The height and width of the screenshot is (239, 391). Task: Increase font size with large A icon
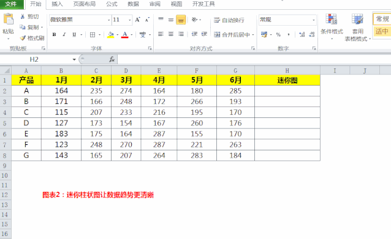pyautogui.click(x=137, y=20)
